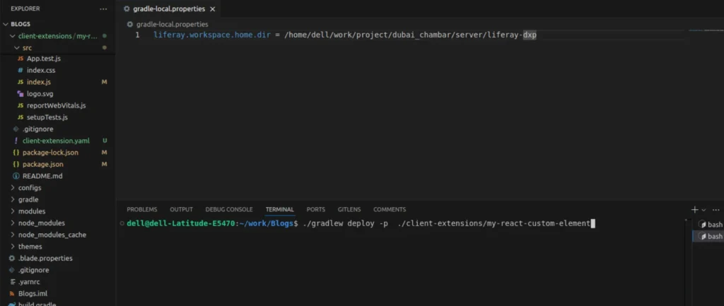Click gradle-local.properties in the breadcrumb
This screenshot has height=306, width=724.
tap(173, 24)
